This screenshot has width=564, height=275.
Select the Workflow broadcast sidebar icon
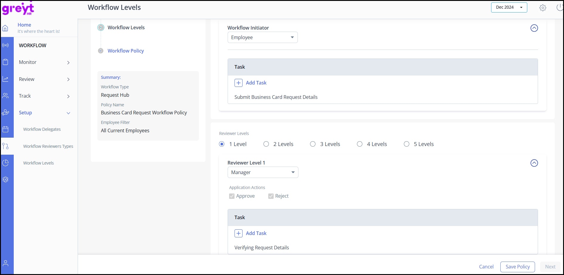[5, 45]
